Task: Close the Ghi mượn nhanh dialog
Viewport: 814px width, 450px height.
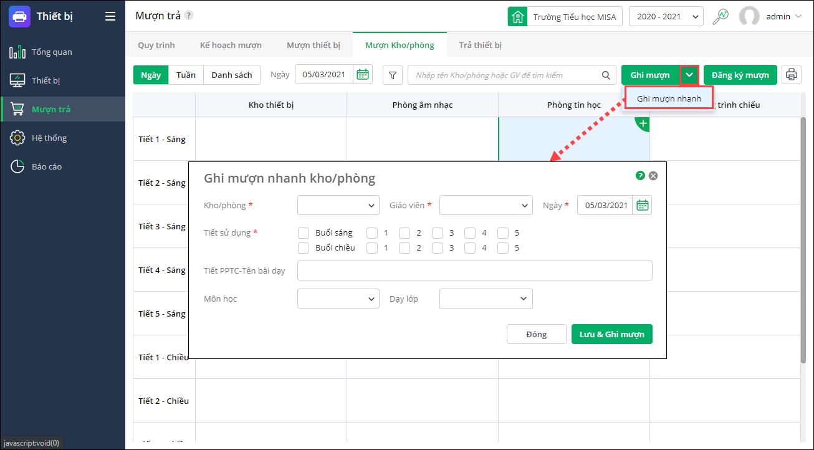Action: [x=653, y=176]
